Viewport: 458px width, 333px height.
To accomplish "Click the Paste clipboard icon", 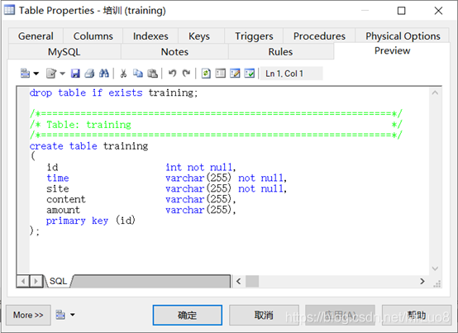I will 152,74.
